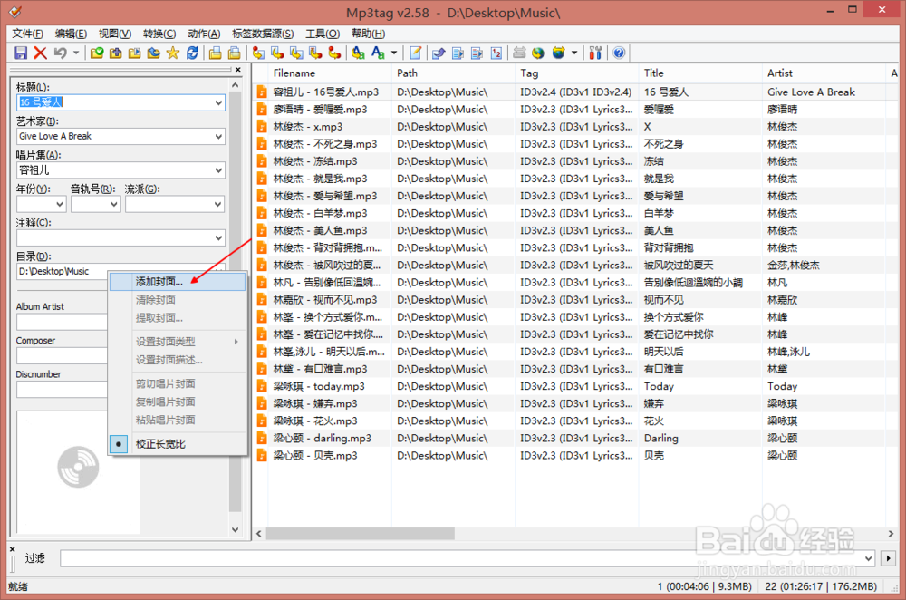Open the 编辑(E) menu
Image resolution: width=906 pixels, height=600 pixels.
pos(71,34)
